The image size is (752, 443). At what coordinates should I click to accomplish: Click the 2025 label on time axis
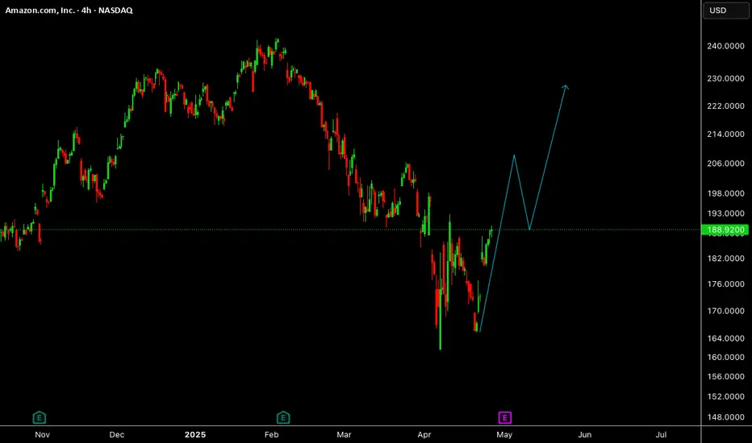195,435
